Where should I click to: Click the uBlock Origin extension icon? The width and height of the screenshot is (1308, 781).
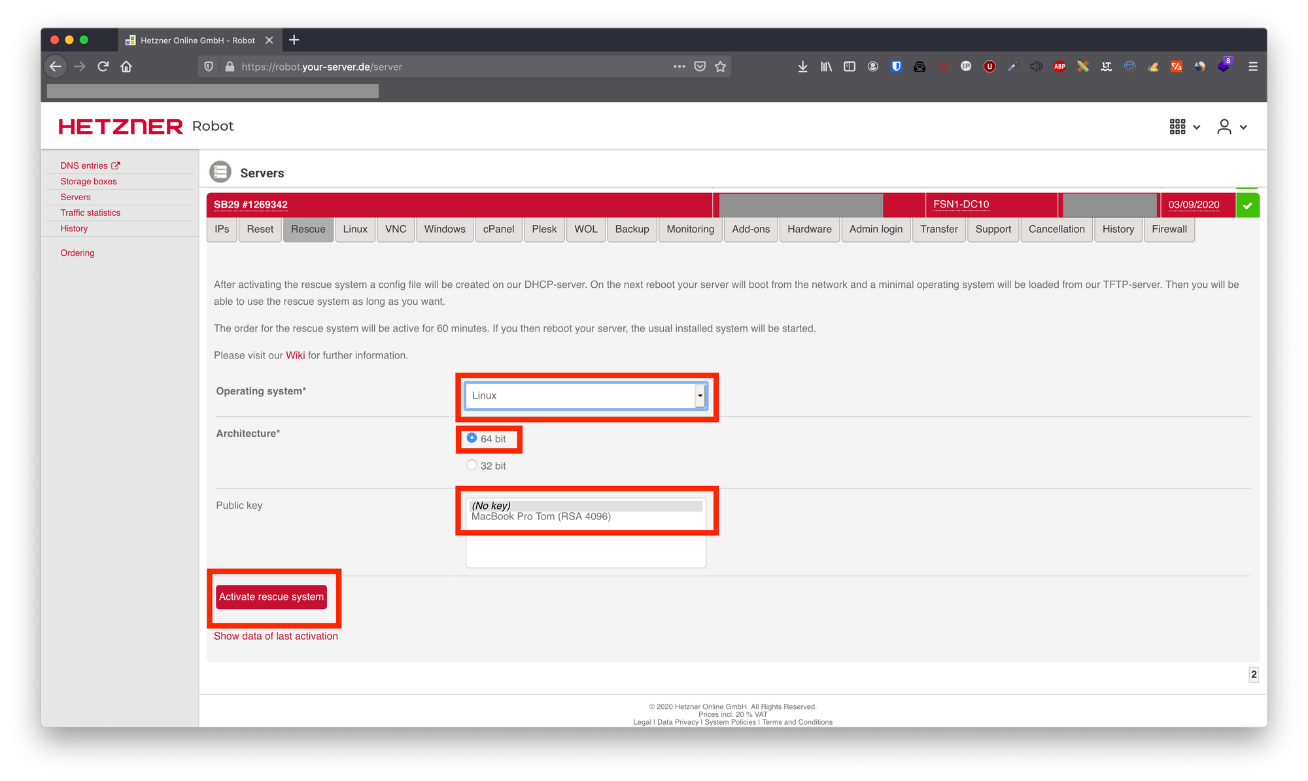pos(990,67)
